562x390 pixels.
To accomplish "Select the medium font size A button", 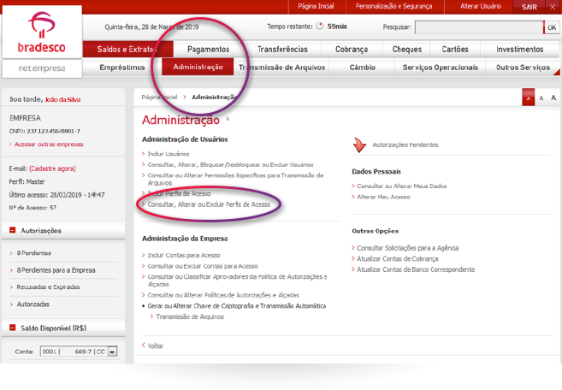I will tap(541, 99).
